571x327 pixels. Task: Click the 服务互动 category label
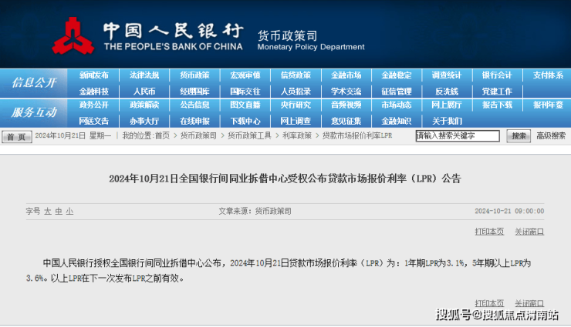[x=34, y=112]
